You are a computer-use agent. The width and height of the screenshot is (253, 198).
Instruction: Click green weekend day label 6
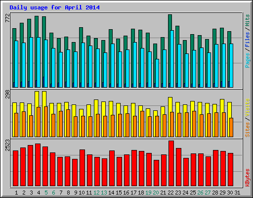click(x=53, y=193)
